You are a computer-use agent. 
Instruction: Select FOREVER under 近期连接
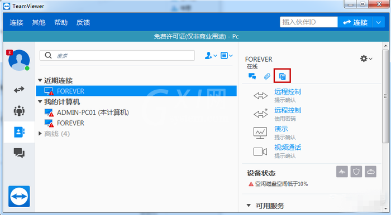136,91
